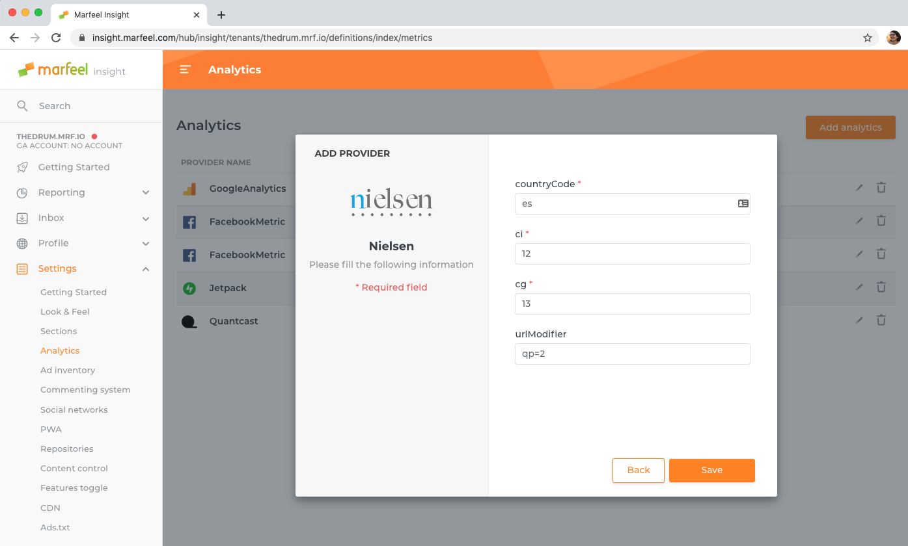Open PWA settings
This screenshot has height=546, width=908.
[51, 429]
